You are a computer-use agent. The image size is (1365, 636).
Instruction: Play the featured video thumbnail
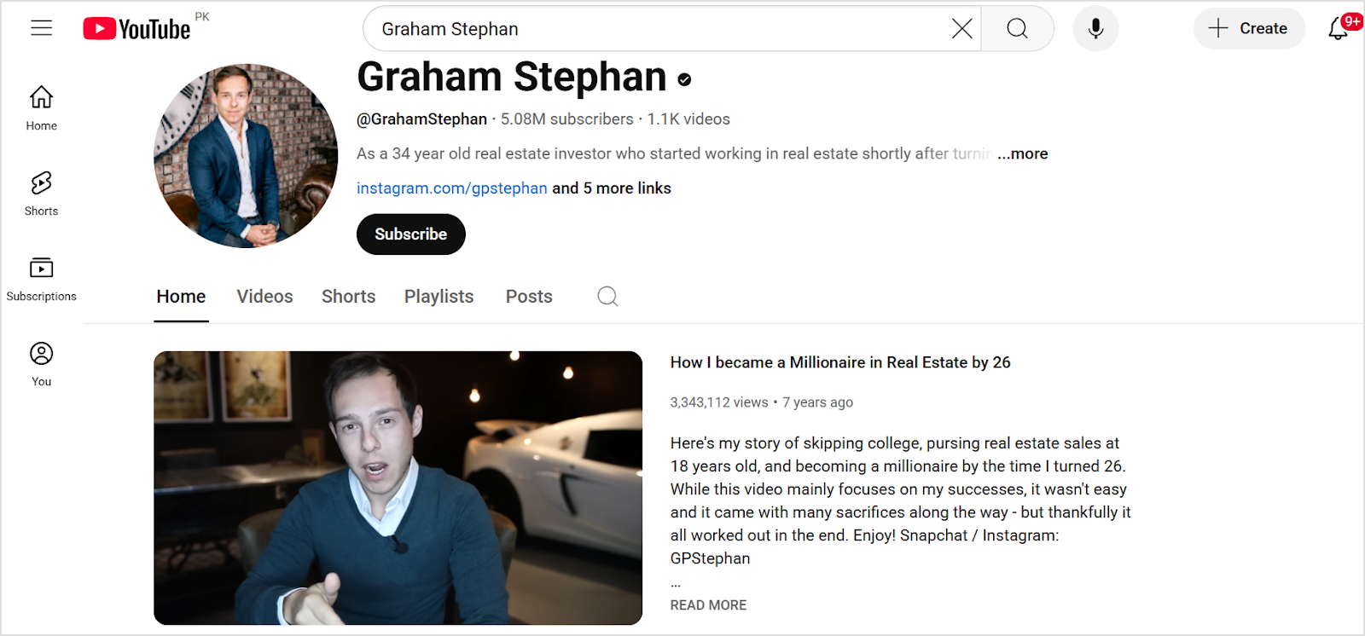[x=398, y=488]
